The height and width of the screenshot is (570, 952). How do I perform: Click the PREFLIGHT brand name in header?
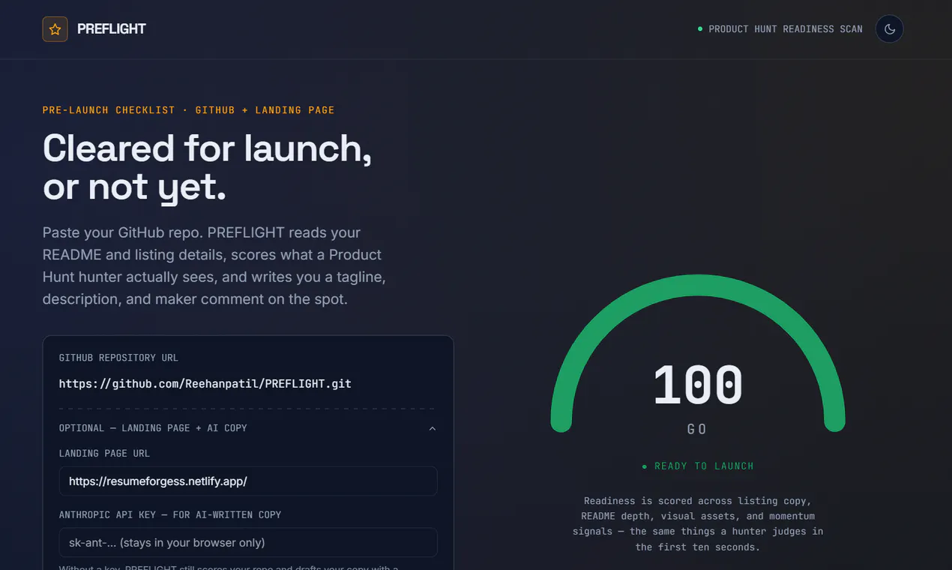click(112, 29)
